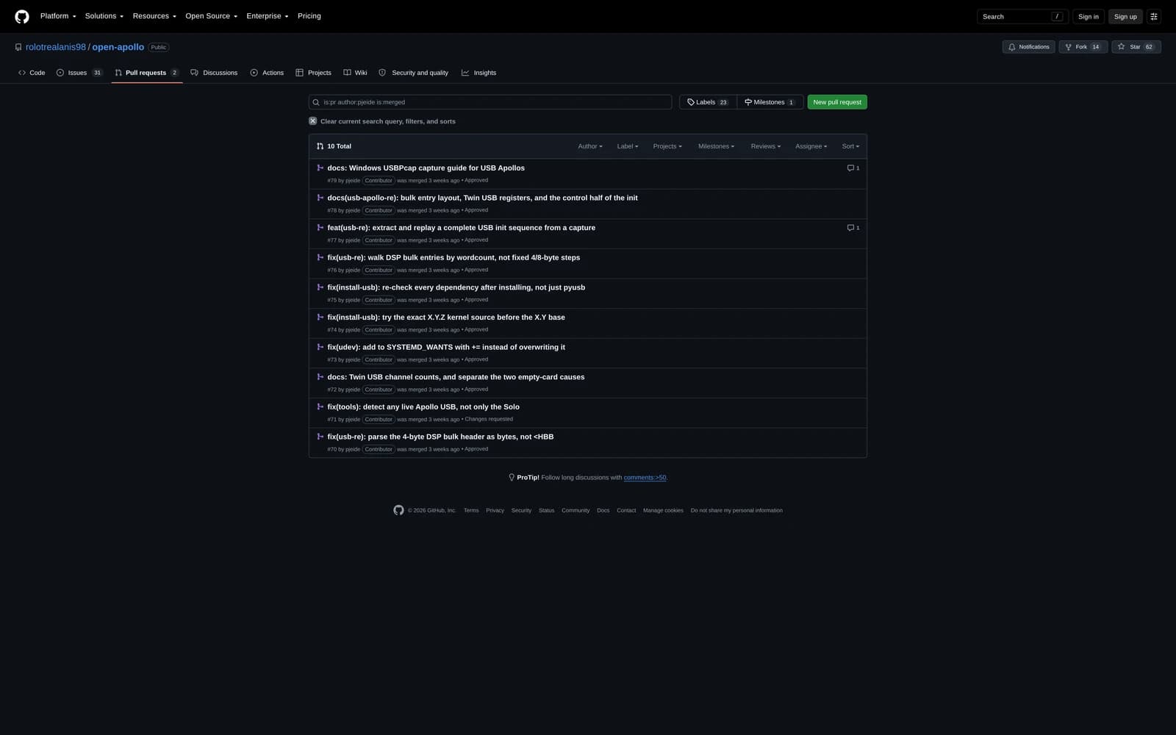Image resolution: width=1176 pixels, height=735 pixels.
Task: Open the Labels 23 button
Action: [x=707, y=102]
